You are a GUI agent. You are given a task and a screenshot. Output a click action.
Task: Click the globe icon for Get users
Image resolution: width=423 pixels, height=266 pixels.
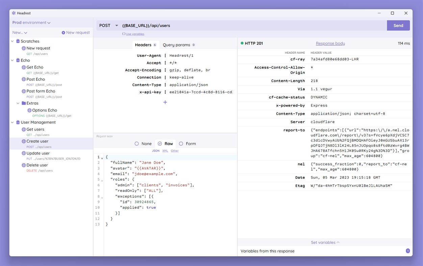coord(24,129)
